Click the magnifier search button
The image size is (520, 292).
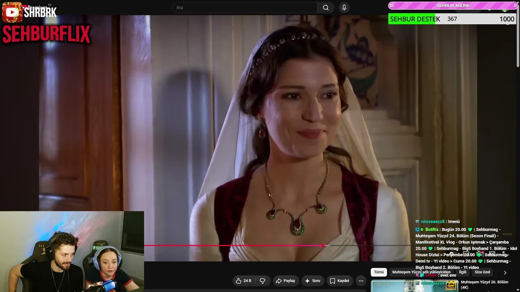pyautogui.click(x=326, y=8)
